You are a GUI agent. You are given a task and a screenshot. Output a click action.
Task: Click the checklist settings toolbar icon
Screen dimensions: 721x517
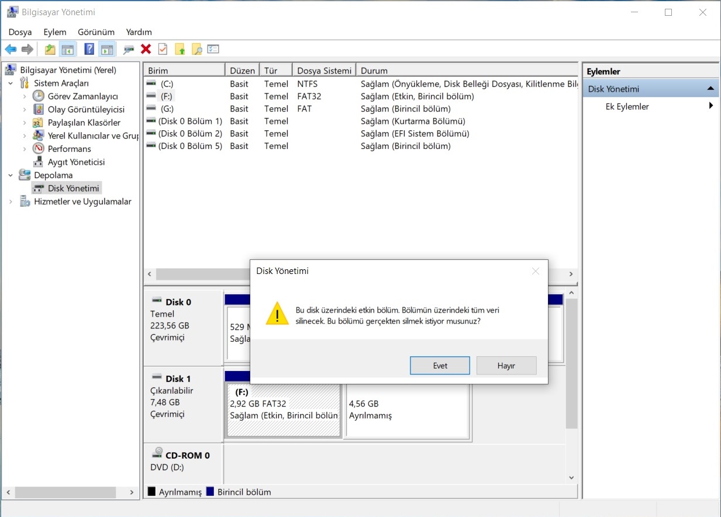tap(213, 50)
